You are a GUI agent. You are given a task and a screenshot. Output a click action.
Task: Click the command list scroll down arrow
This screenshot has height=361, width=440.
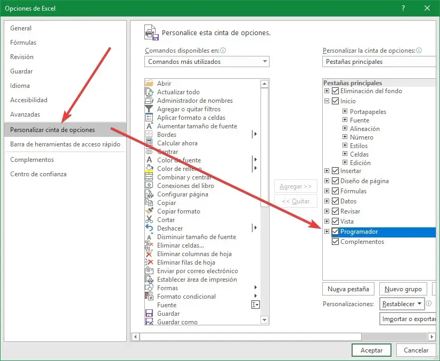coord(264,319)
